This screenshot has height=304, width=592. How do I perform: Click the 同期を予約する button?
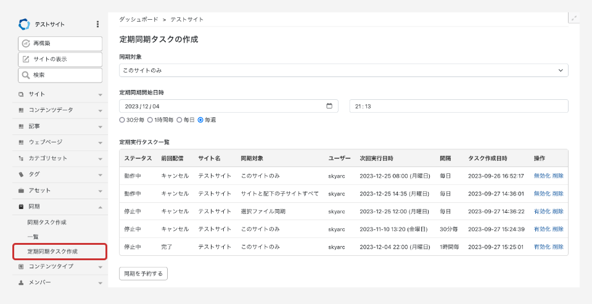[x=143, y=273]
